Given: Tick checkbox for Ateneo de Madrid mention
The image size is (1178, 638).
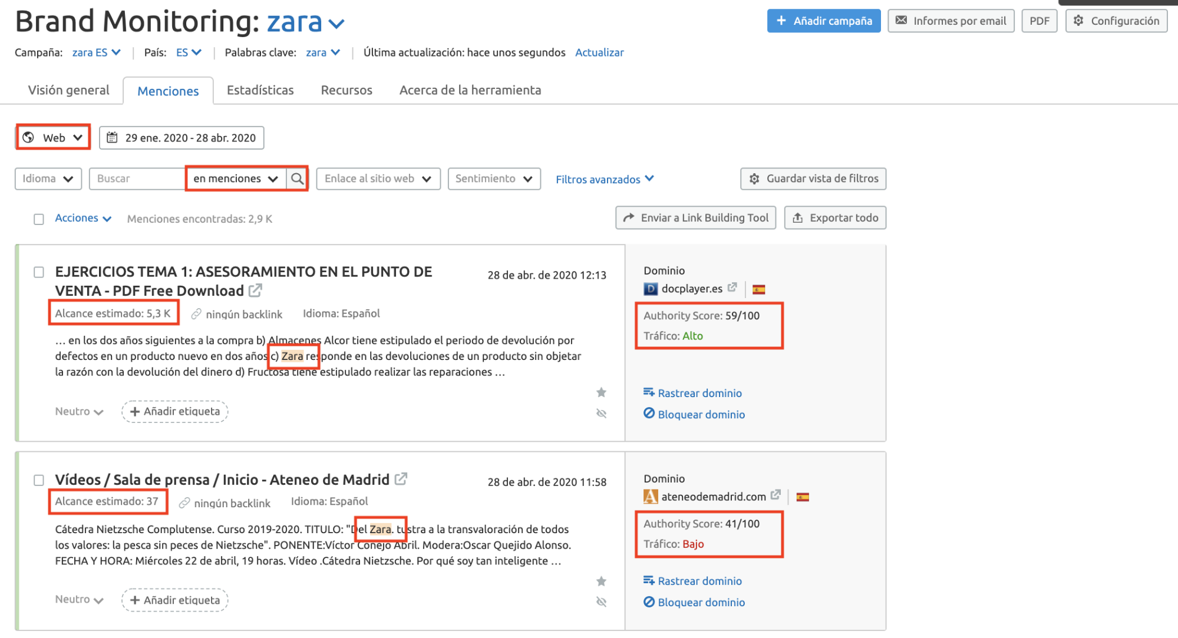Looking at the screenshot, I should pos(39,480).
